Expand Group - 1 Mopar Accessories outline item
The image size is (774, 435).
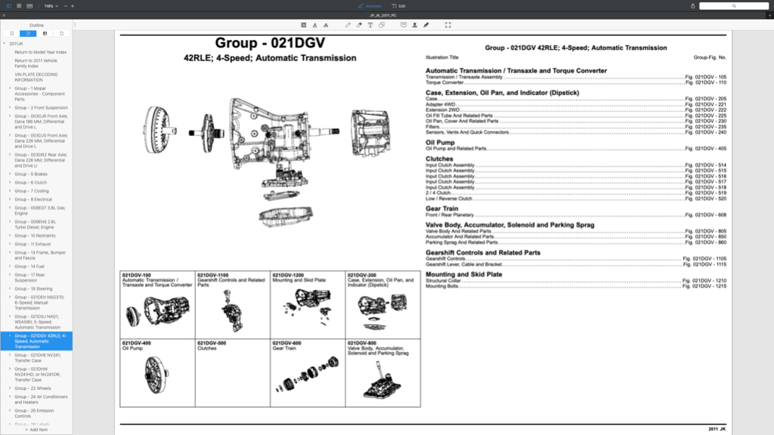pos(10,88)
